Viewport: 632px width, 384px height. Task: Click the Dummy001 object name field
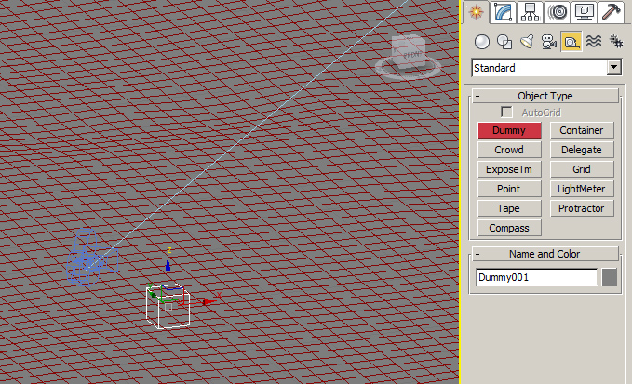(x=536, y=277)
